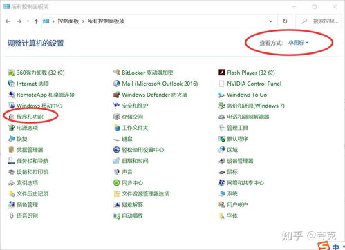The width and height of the screenshot is (345, 250).
Task: Open the 区域 link
Action: pos(232,150)
